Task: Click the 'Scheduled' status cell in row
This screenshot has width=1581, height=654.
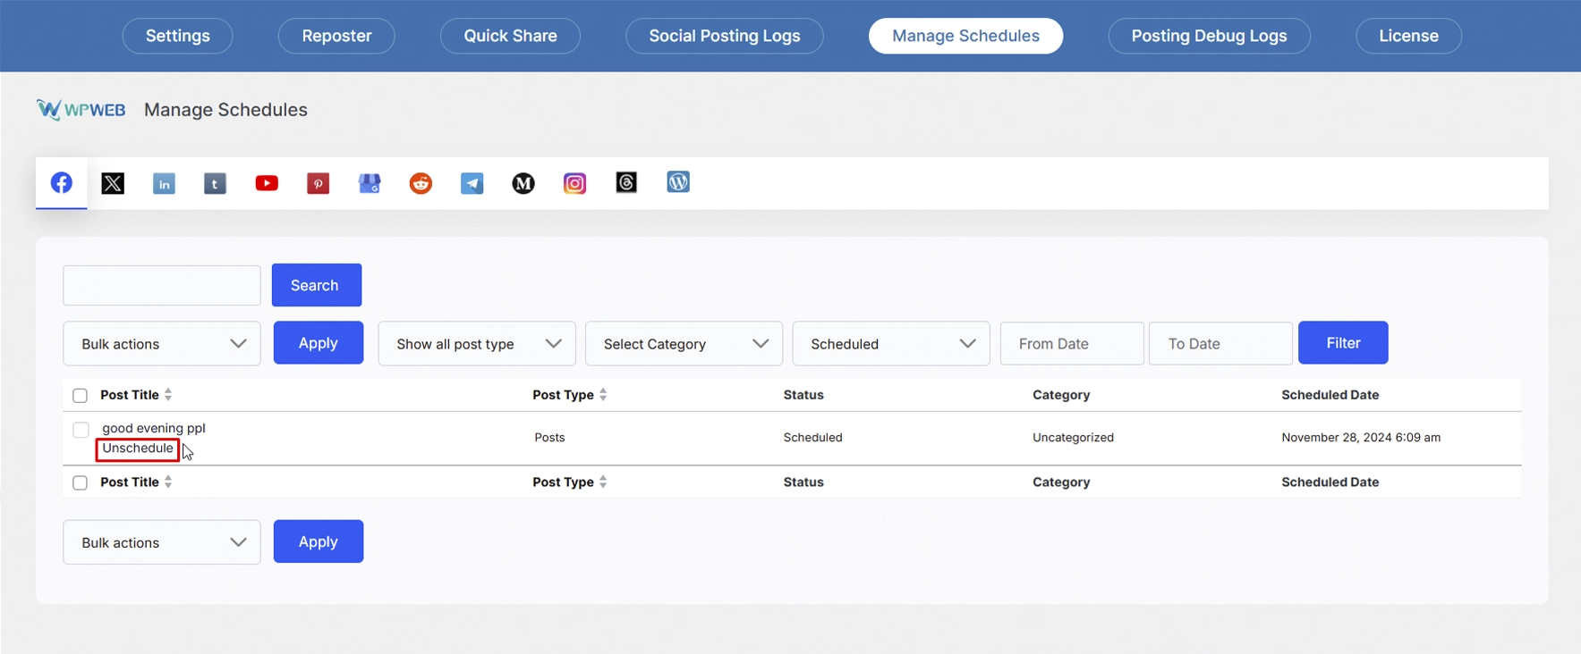Action: point(812,438)
